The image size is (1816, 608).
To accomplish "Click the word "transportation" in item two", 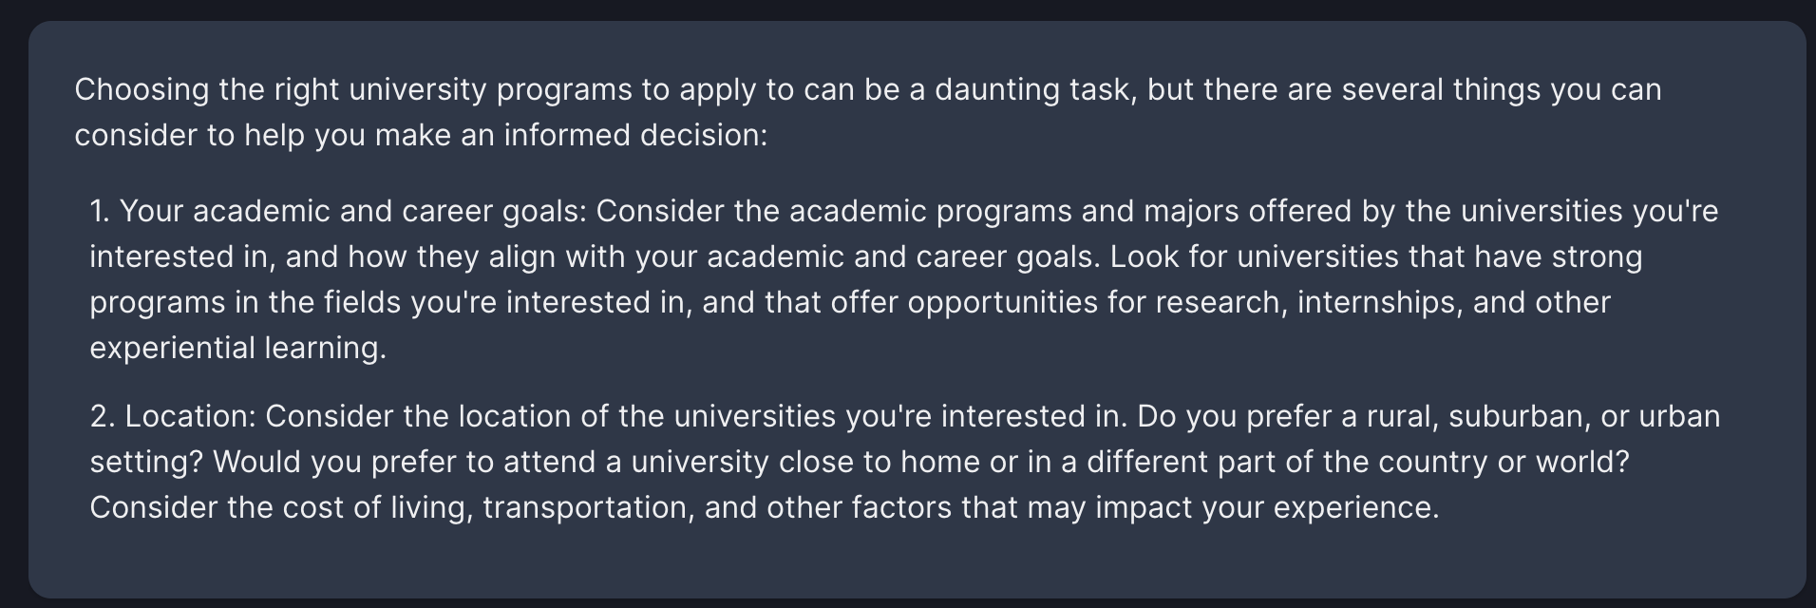I will coord(589,507).
